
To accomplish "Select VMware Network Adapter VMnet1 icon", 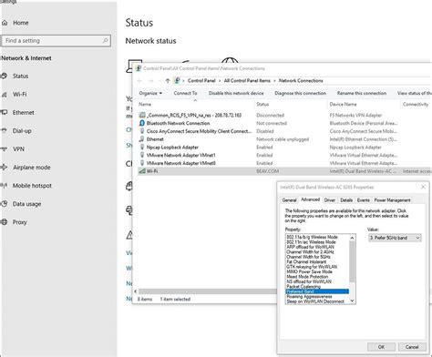I will (142, 155).
